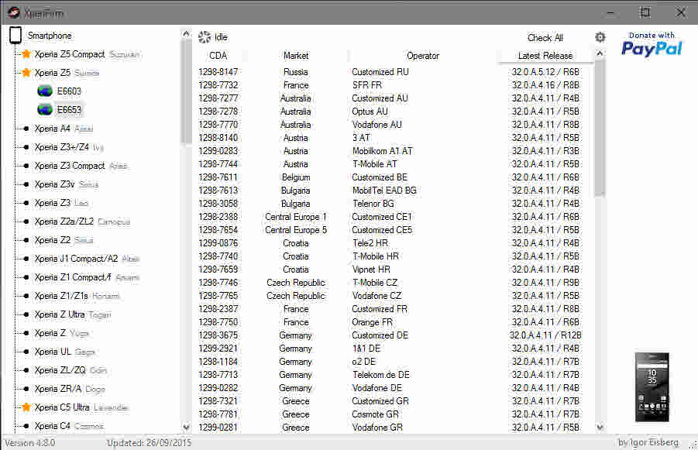Viewport: 698px width, 450px height.
Task: Click the Cosmote GR operator cell
Action: pyautogui.click(x=375, y=414)
